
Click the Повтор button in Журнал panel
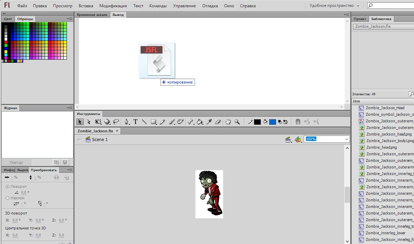click(x=16, y=163)
